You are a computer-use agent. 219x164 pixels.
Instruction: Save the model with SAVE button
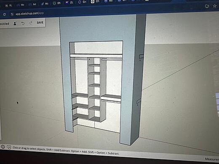pos(40,22)
